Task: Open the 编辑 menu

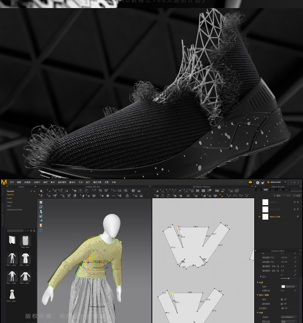Action: pyautogui.click(x=19, y=182)
